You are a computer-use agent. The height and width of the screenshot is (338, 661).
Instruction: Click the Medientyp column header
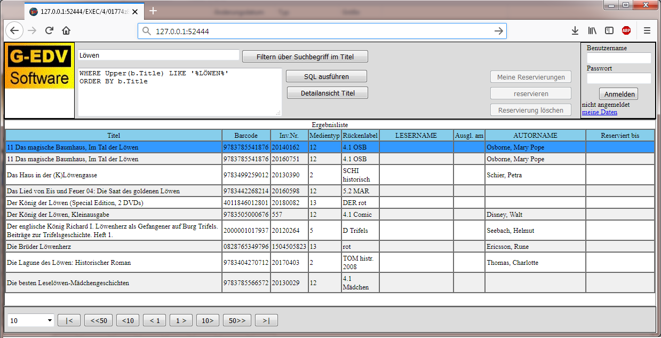[x=325, y=136]
